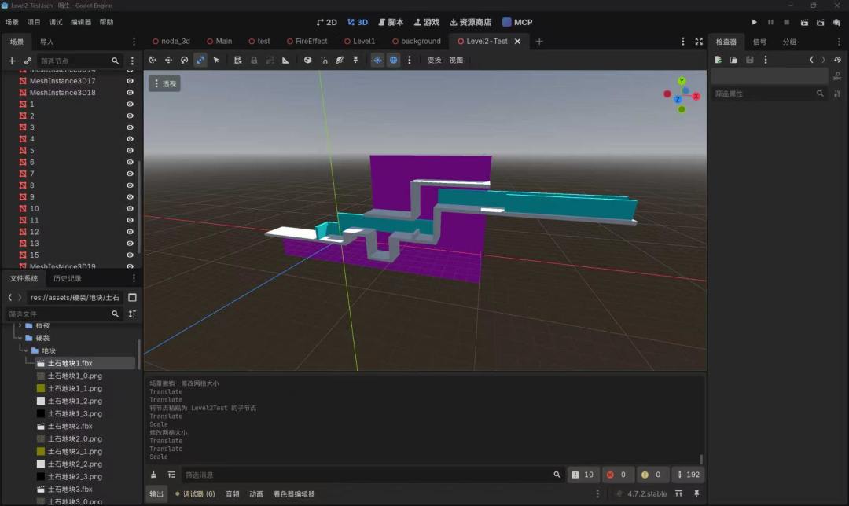Activate the Select mode arrow tool

[x=216, y=60]
